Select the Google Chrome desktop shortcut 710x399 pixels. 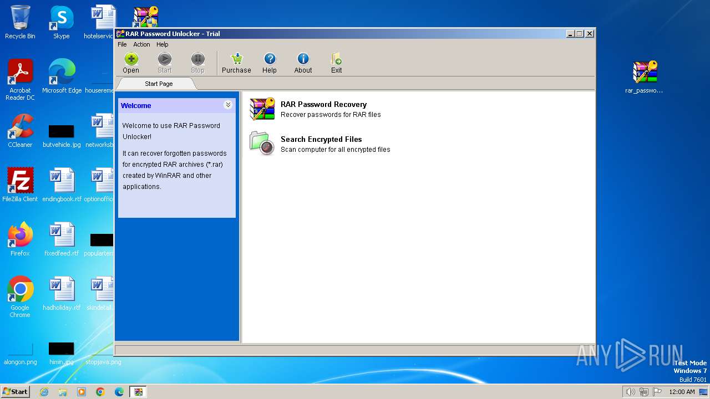click(x=20, y=297)
